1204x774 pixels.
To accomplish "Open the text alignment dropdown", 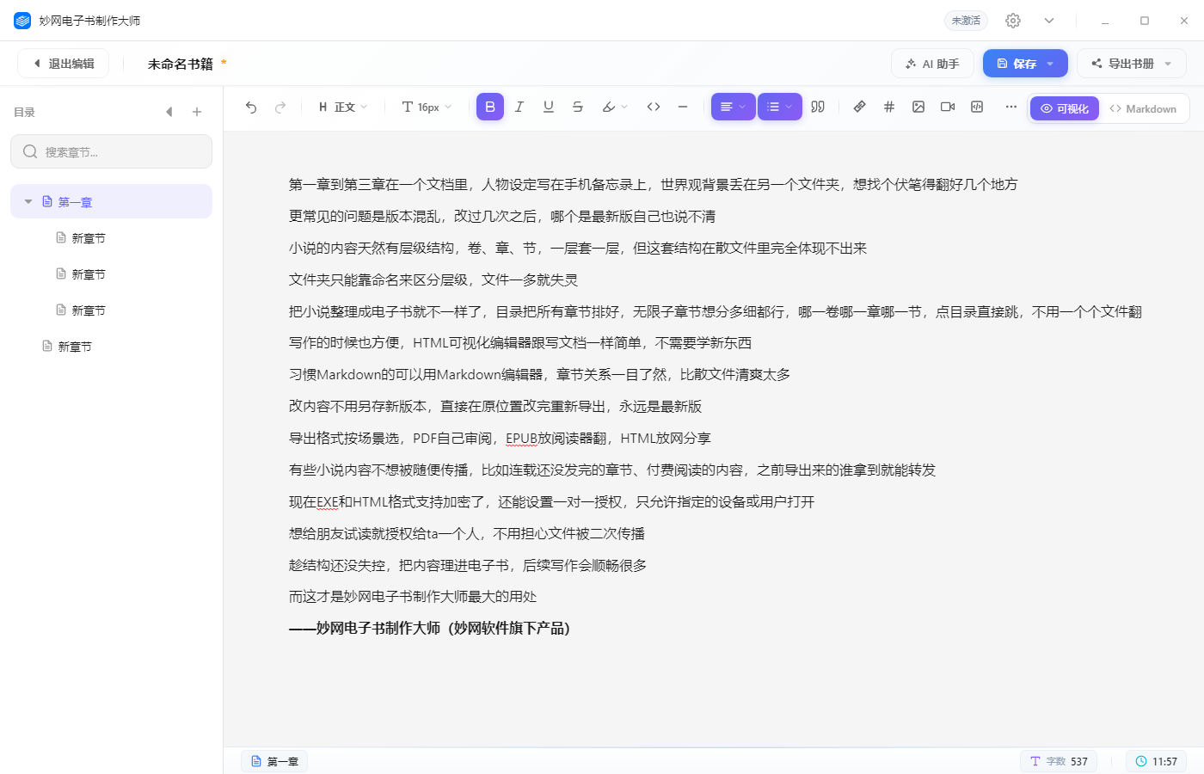I will pyautogui.click(x=734, y=107).
